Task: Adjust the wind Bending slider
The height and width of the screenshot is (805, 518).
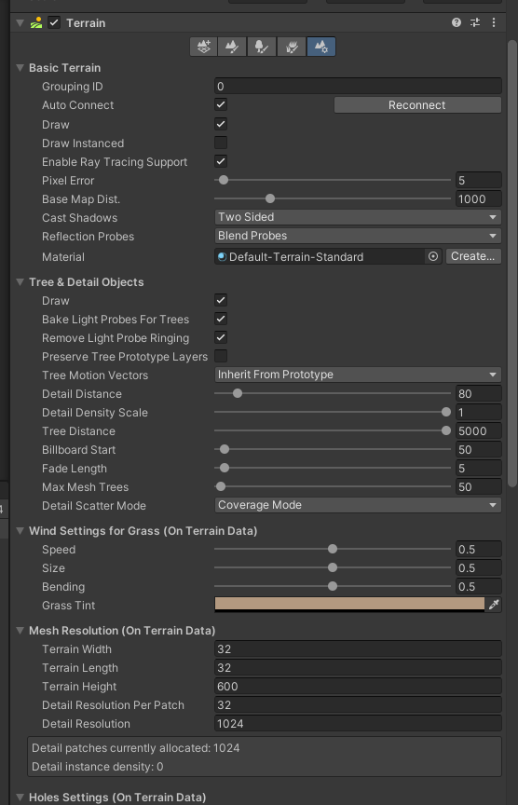Action: pyautogui.click(x=333, y=586)
